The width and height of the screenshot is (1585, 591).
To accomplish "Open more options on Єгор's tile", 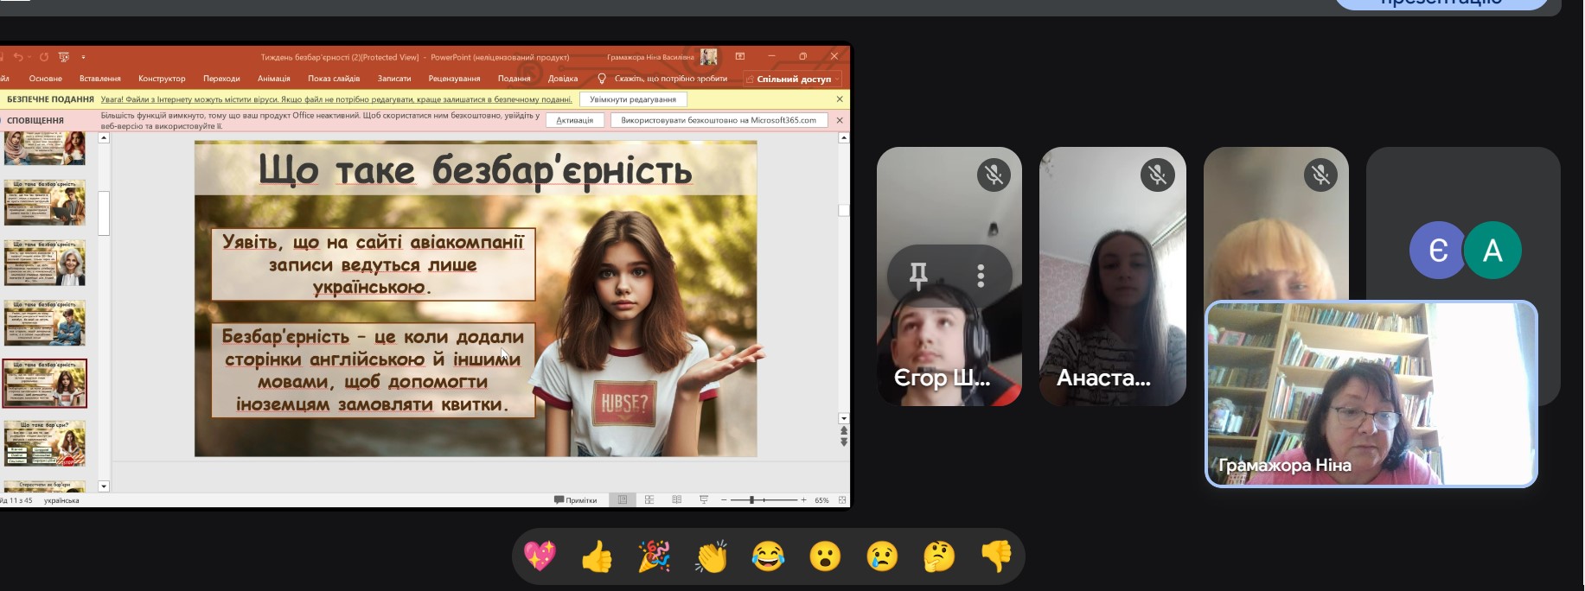I will [x=980, y=276].
